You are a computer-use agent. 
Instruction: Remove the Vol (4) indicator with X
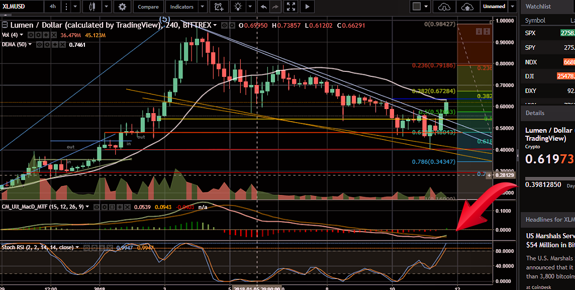pos(54,35)
